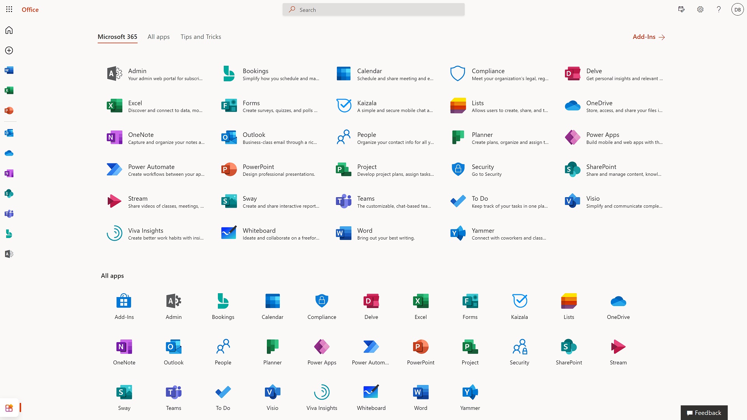Open Delve with description in Microsoft 365 list
The height and width of the screenshot is (420, 747).
click(614, 74)
